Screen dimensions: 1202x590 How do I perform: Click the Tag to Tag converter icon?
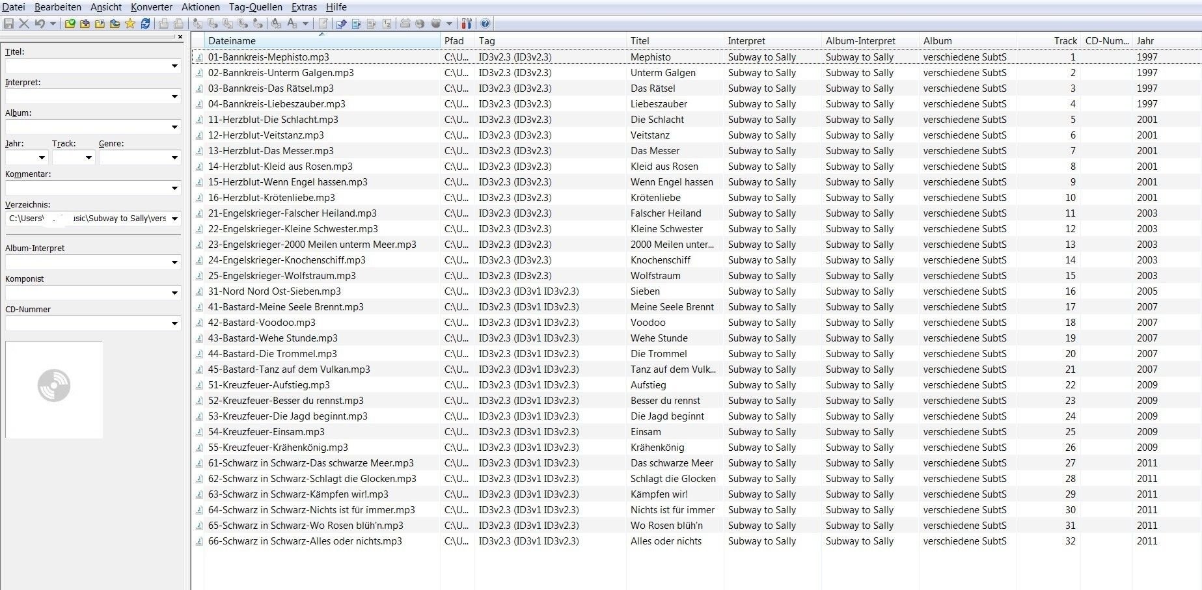[258, 23]
